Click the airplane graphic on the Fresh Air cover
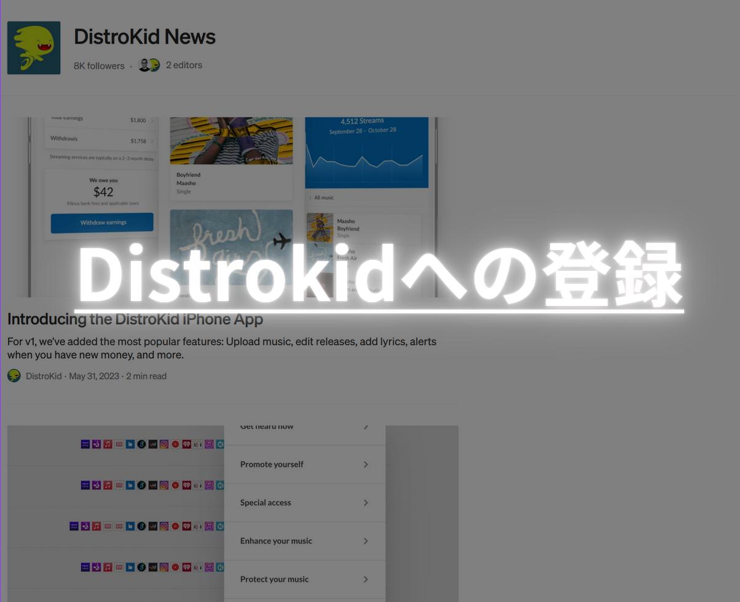The height and width of the screenshot is (602, 740). click(281, 241)
